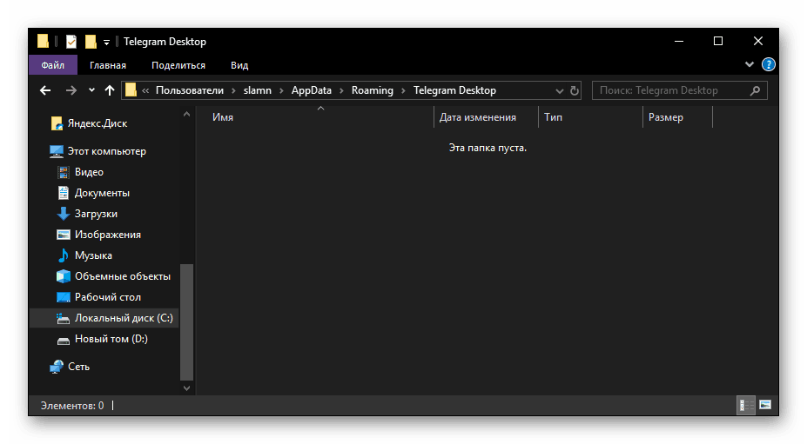Screen dimensions: 807x444
Task: Expand address bar history dropdown
Action: pyautogui.click(x=560, y=91)
